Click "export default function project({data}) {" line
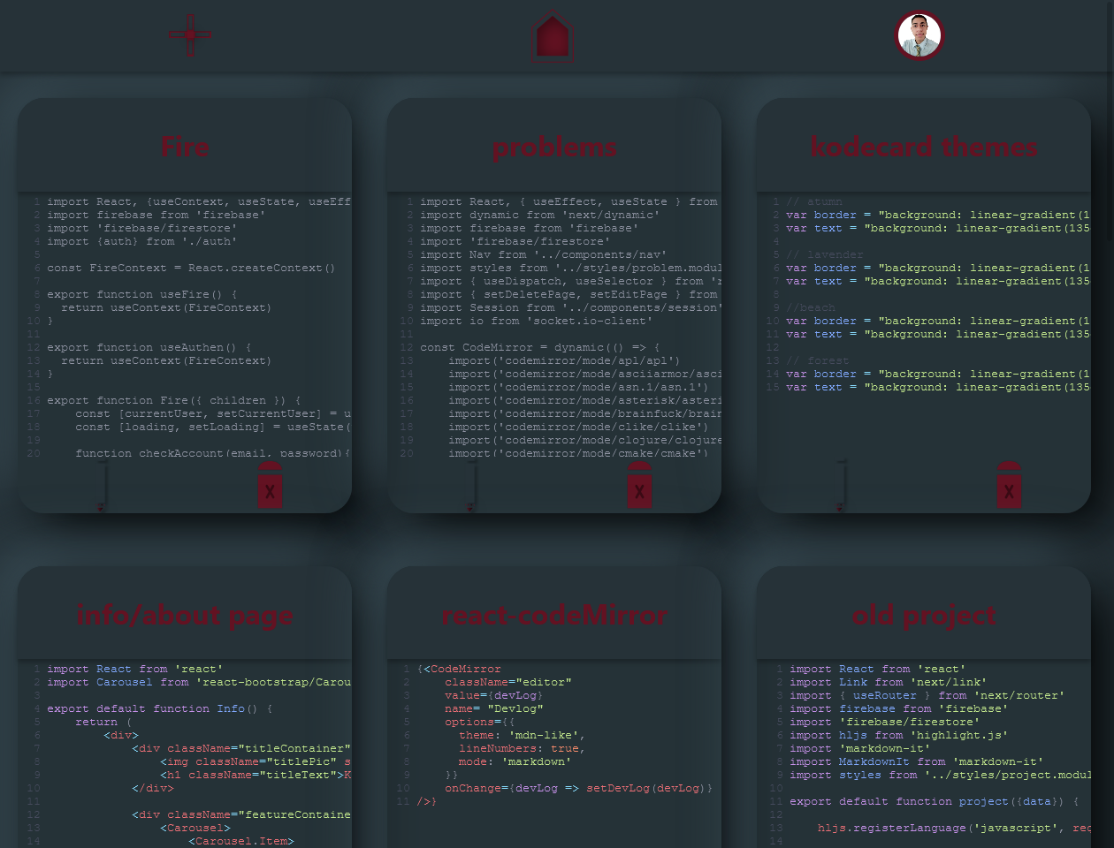 (935, 801)
